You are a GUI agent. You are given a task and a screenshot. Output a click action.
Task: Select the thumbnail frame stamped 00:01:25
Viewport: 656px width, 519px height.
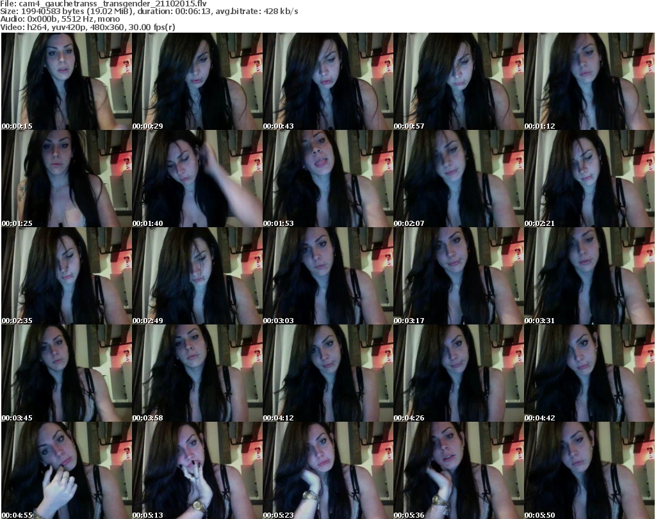coord(67,179)
